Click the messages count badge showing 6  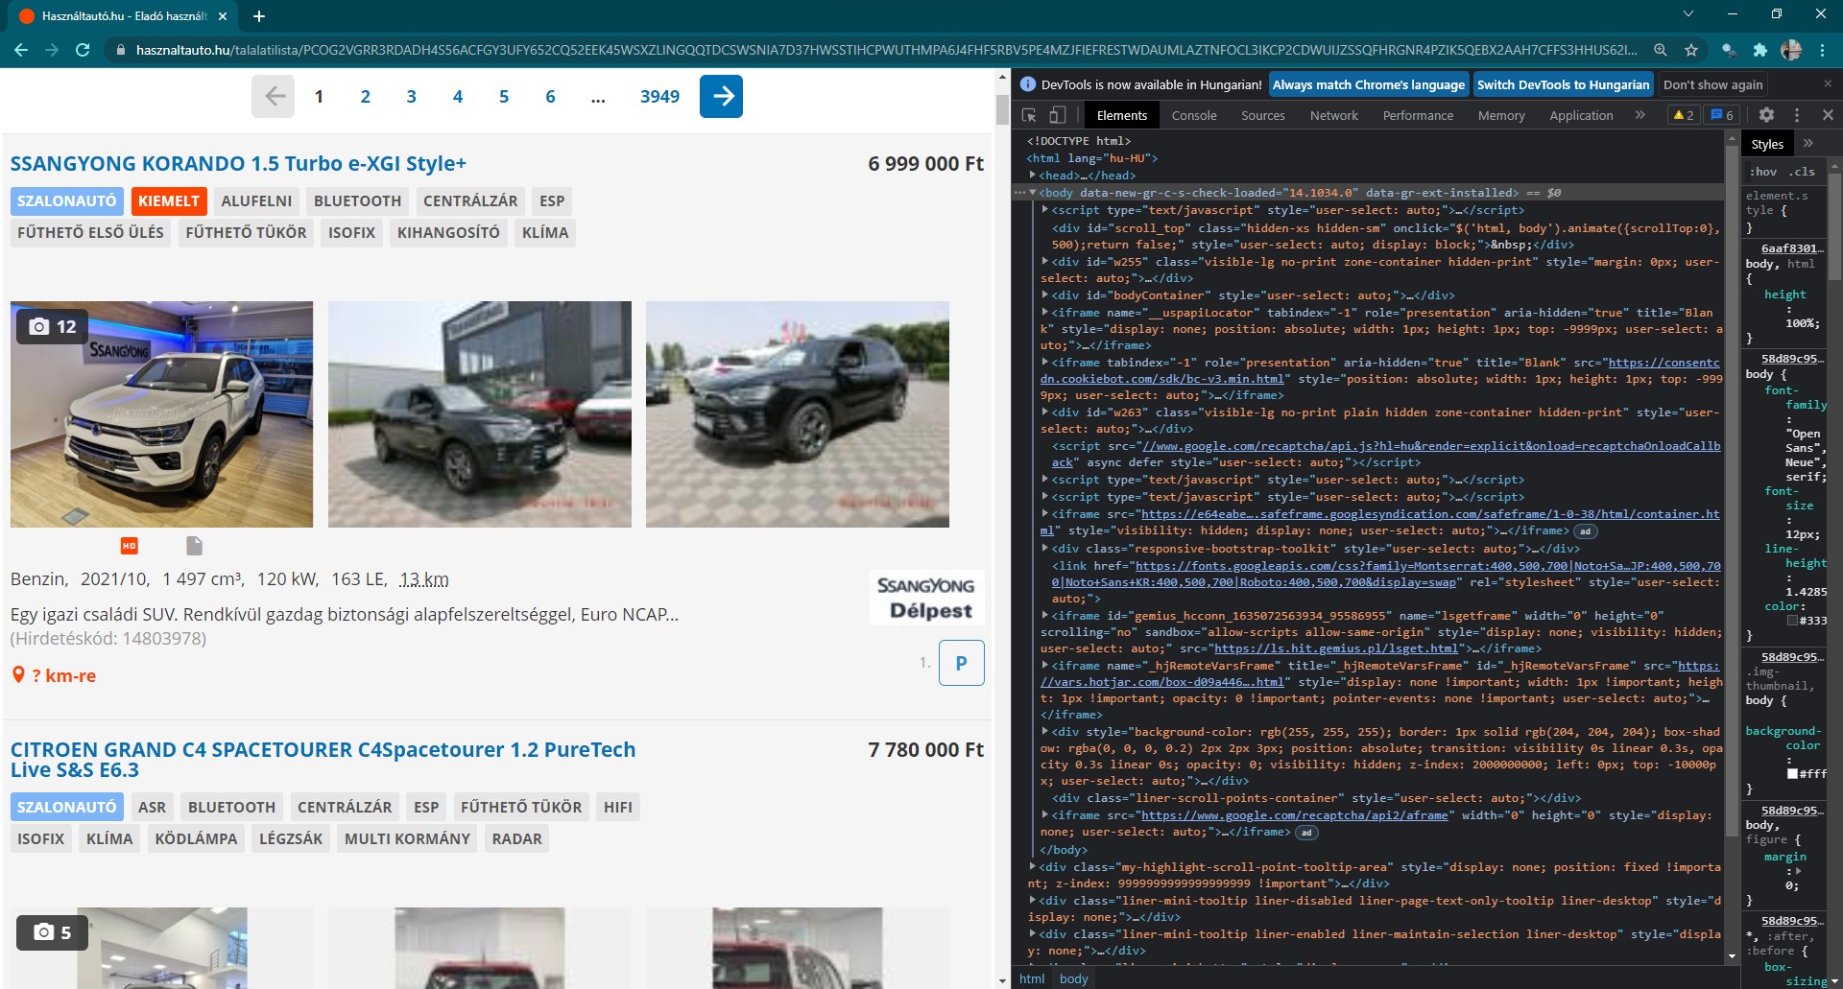pos(1722,115)
